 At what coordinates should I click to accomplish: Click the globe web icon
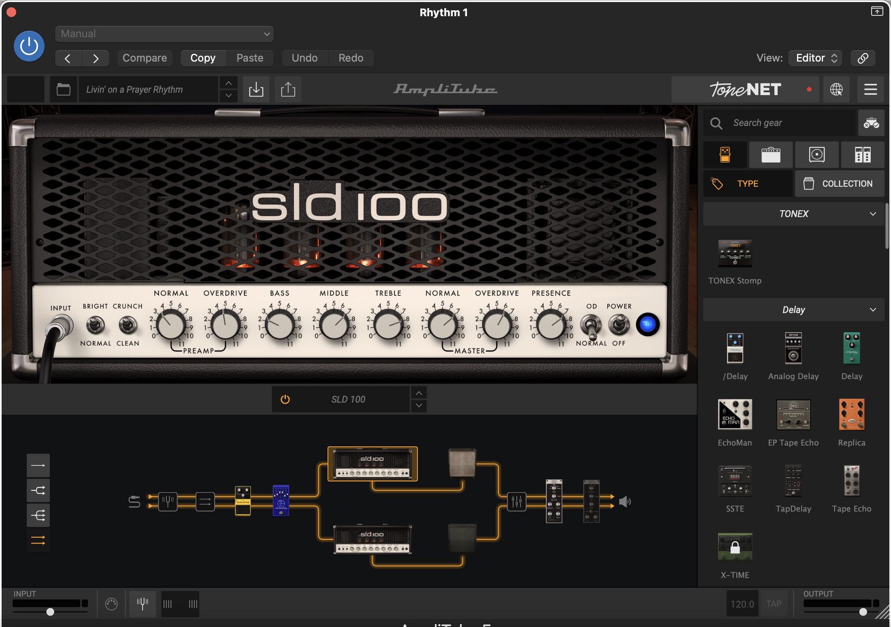pos(836,90)
